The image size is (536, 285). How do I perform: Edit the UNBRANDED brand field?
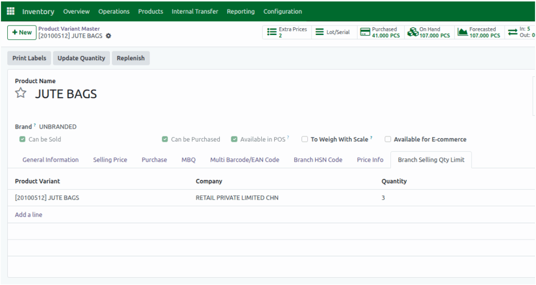pos(58,127)
